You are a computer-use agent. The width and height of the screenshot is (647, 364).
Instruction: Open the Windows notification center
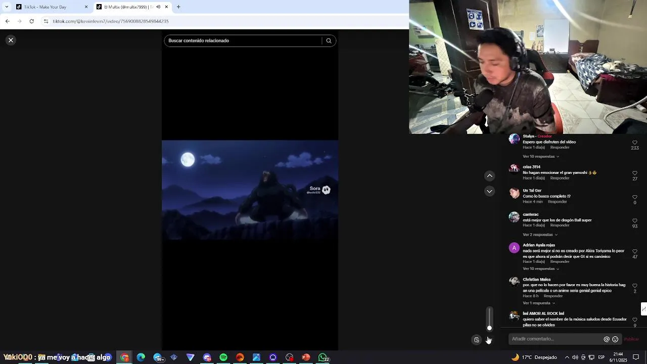pyautogui.click(x=636, y=357)
